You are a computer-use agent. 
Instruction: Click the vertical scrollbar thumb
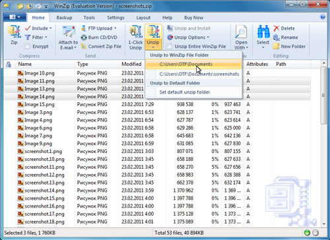(x=323, y=96)
